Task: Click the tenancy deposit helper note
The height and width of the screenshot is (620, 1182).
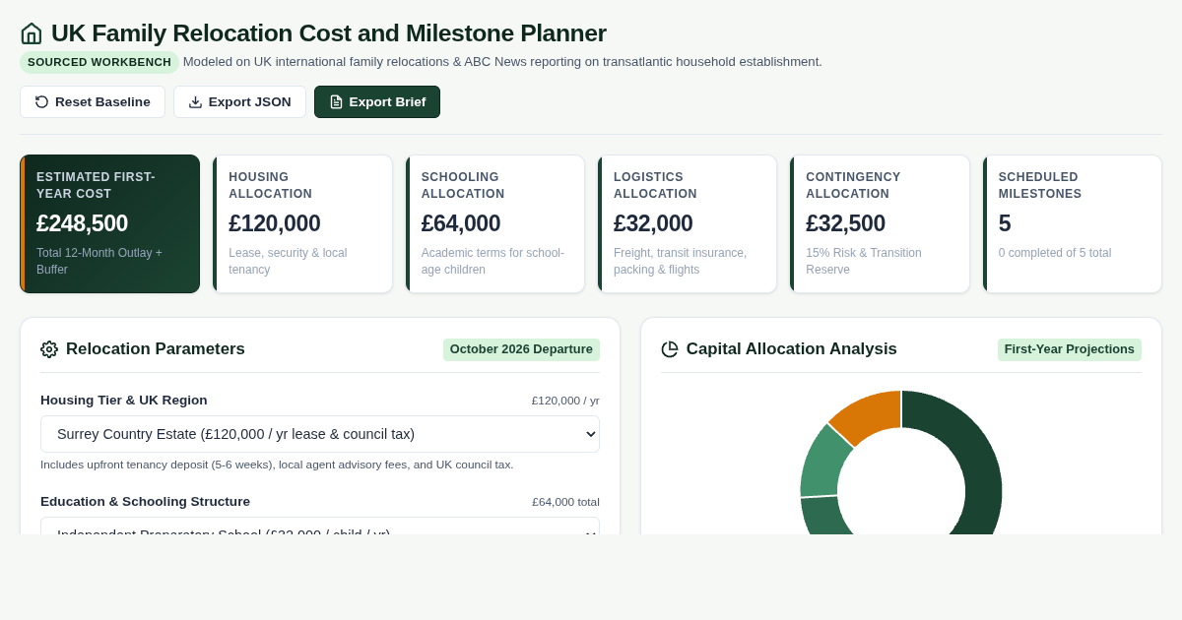Action: click(277, 465)
